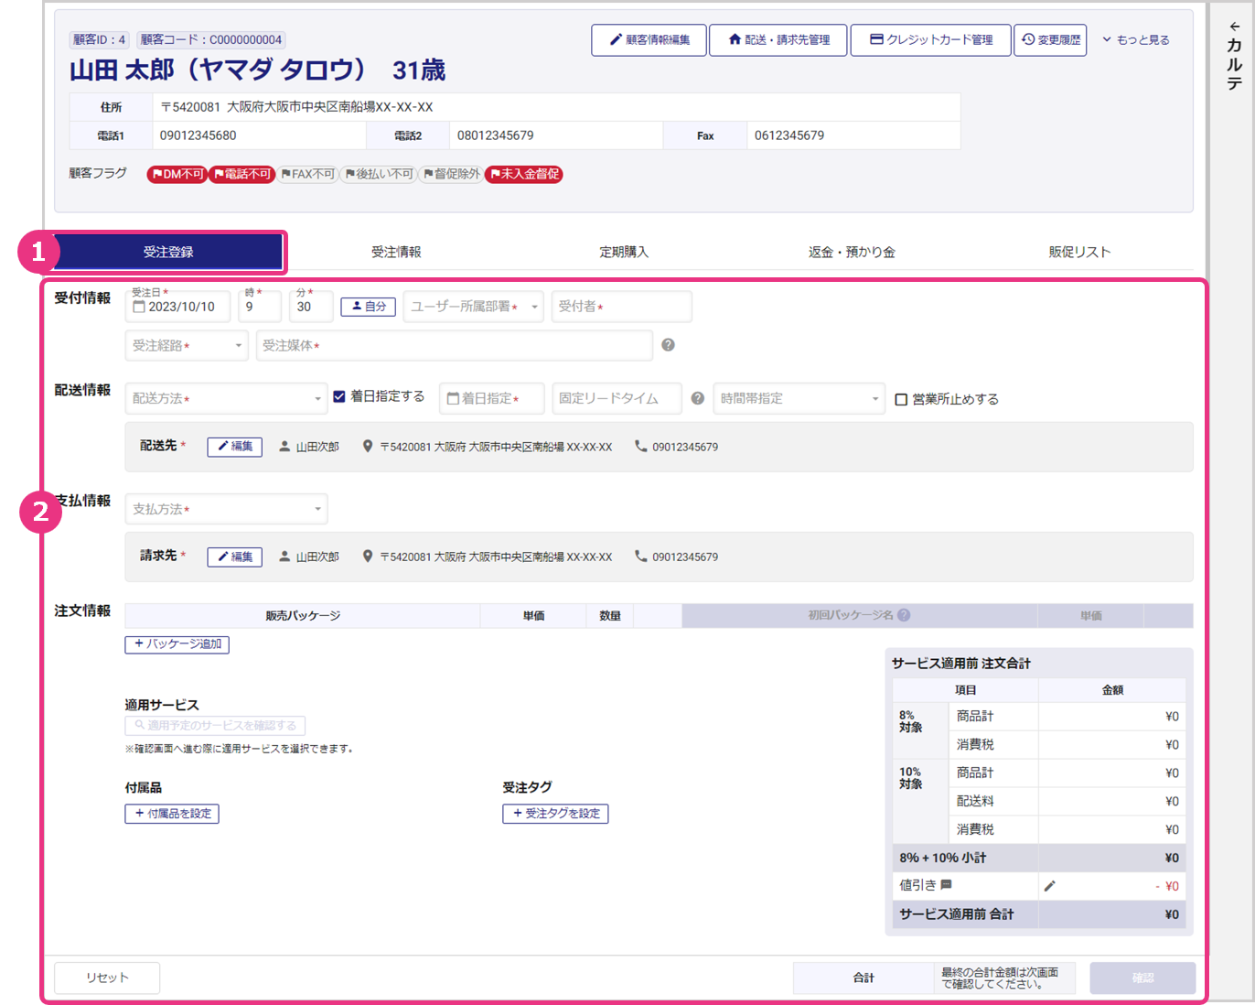Uncheck the 着日指定する checkbox
Viewport: 1255px width, 1005px height.
point(339,396)
